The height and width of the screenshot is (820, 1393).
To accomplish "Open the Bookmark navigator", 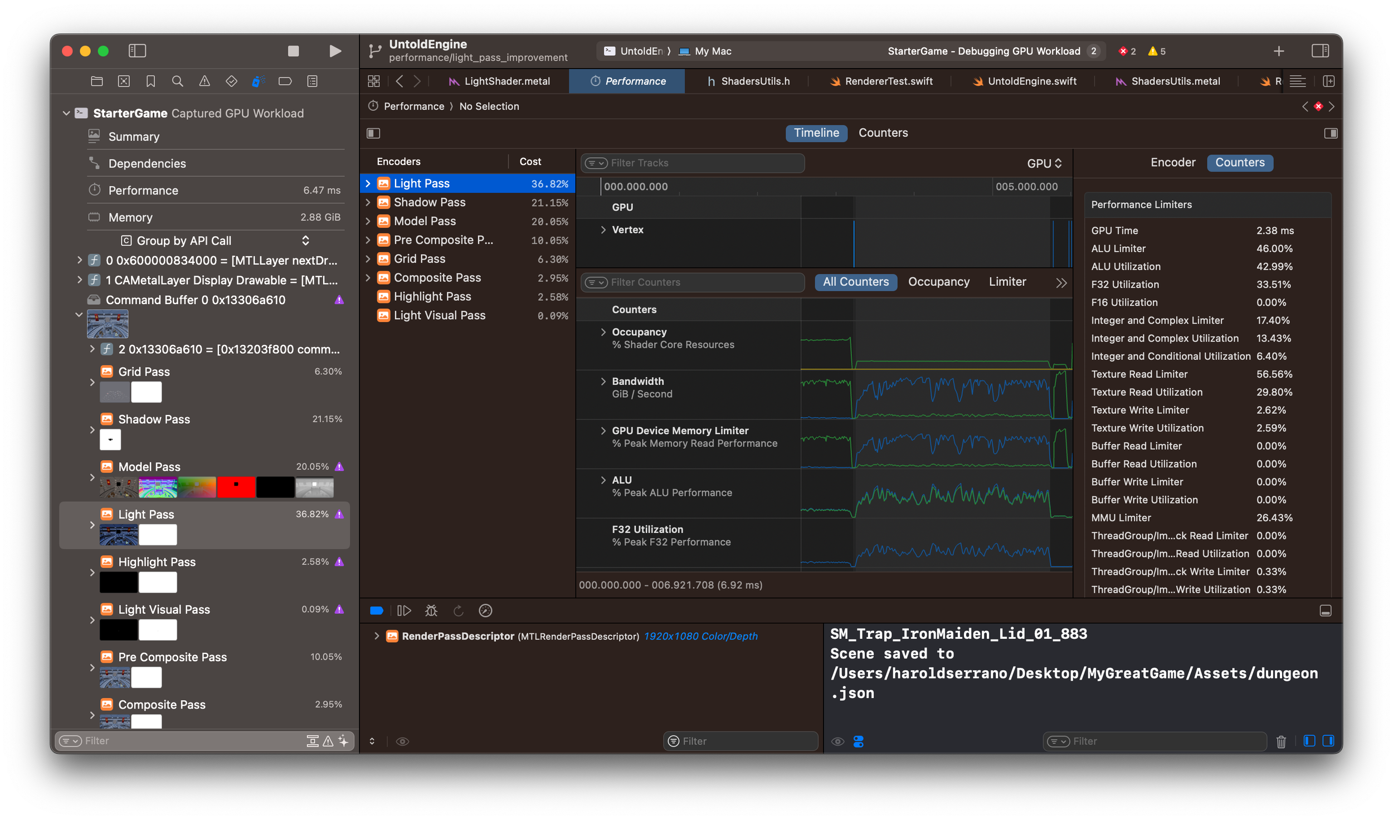I will click(x=150, y=81).
